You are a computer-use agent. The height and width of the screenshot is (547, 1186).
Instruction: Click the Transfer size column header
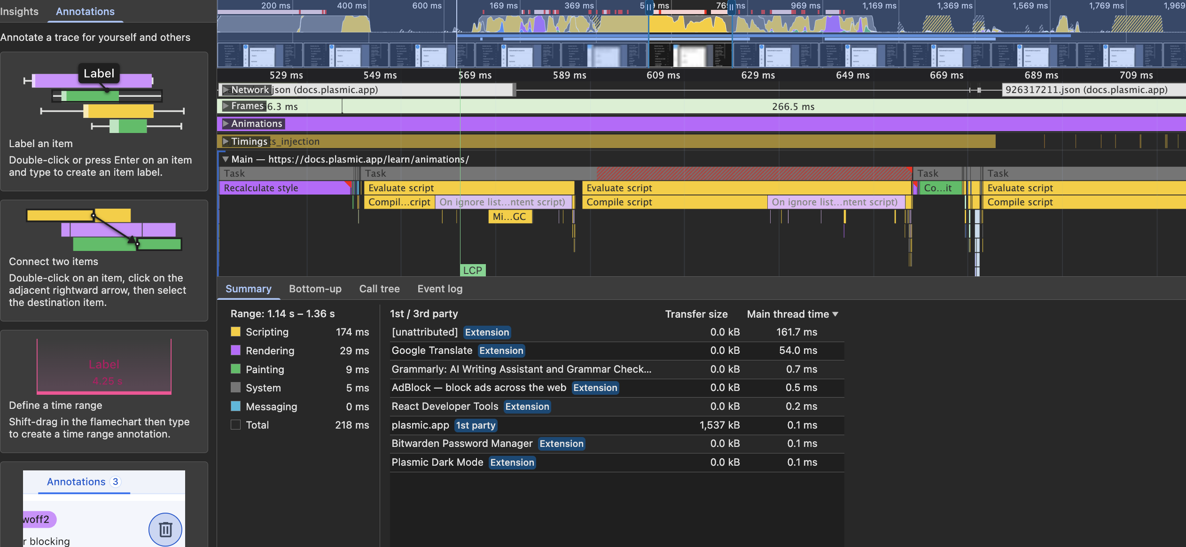pyautogui.click(x=696, y=314)
